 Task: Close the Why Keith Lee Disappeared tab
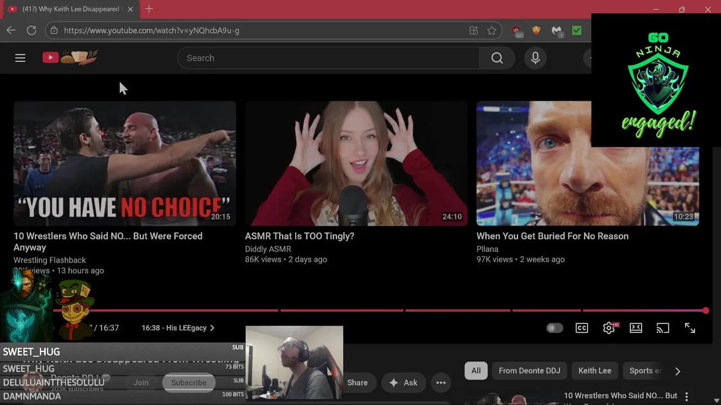(130, 9)
